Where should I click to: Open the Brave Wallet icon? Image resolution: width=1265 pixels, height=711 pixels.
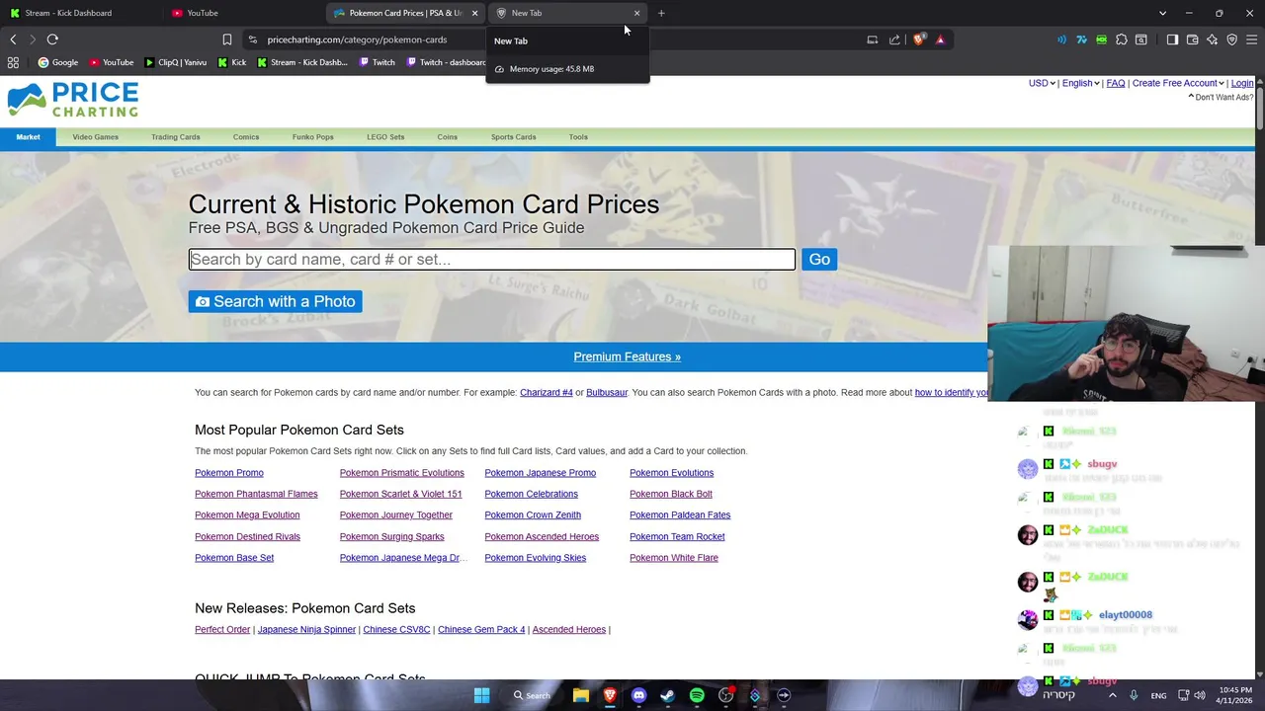click(x=1192, y=39)
